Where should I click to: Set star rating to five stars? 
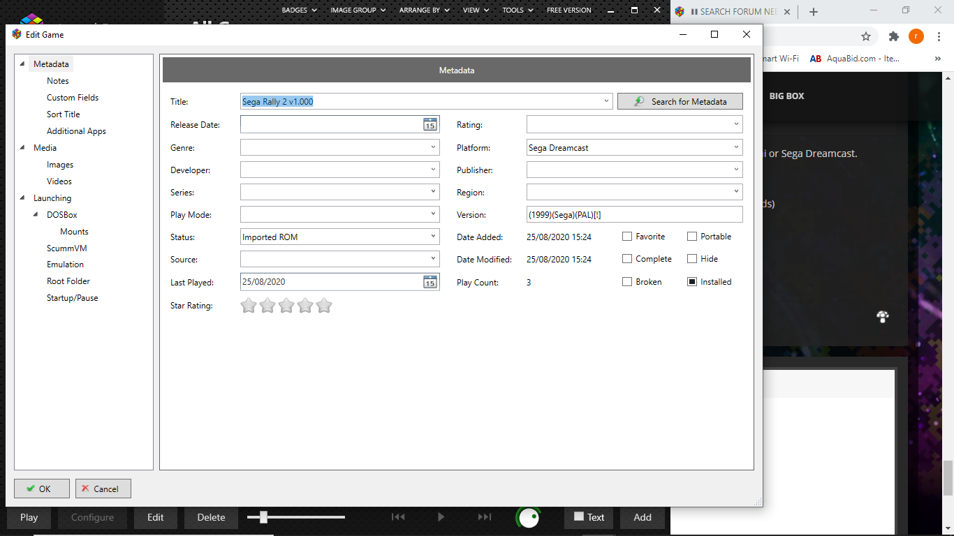coord(324,306)
